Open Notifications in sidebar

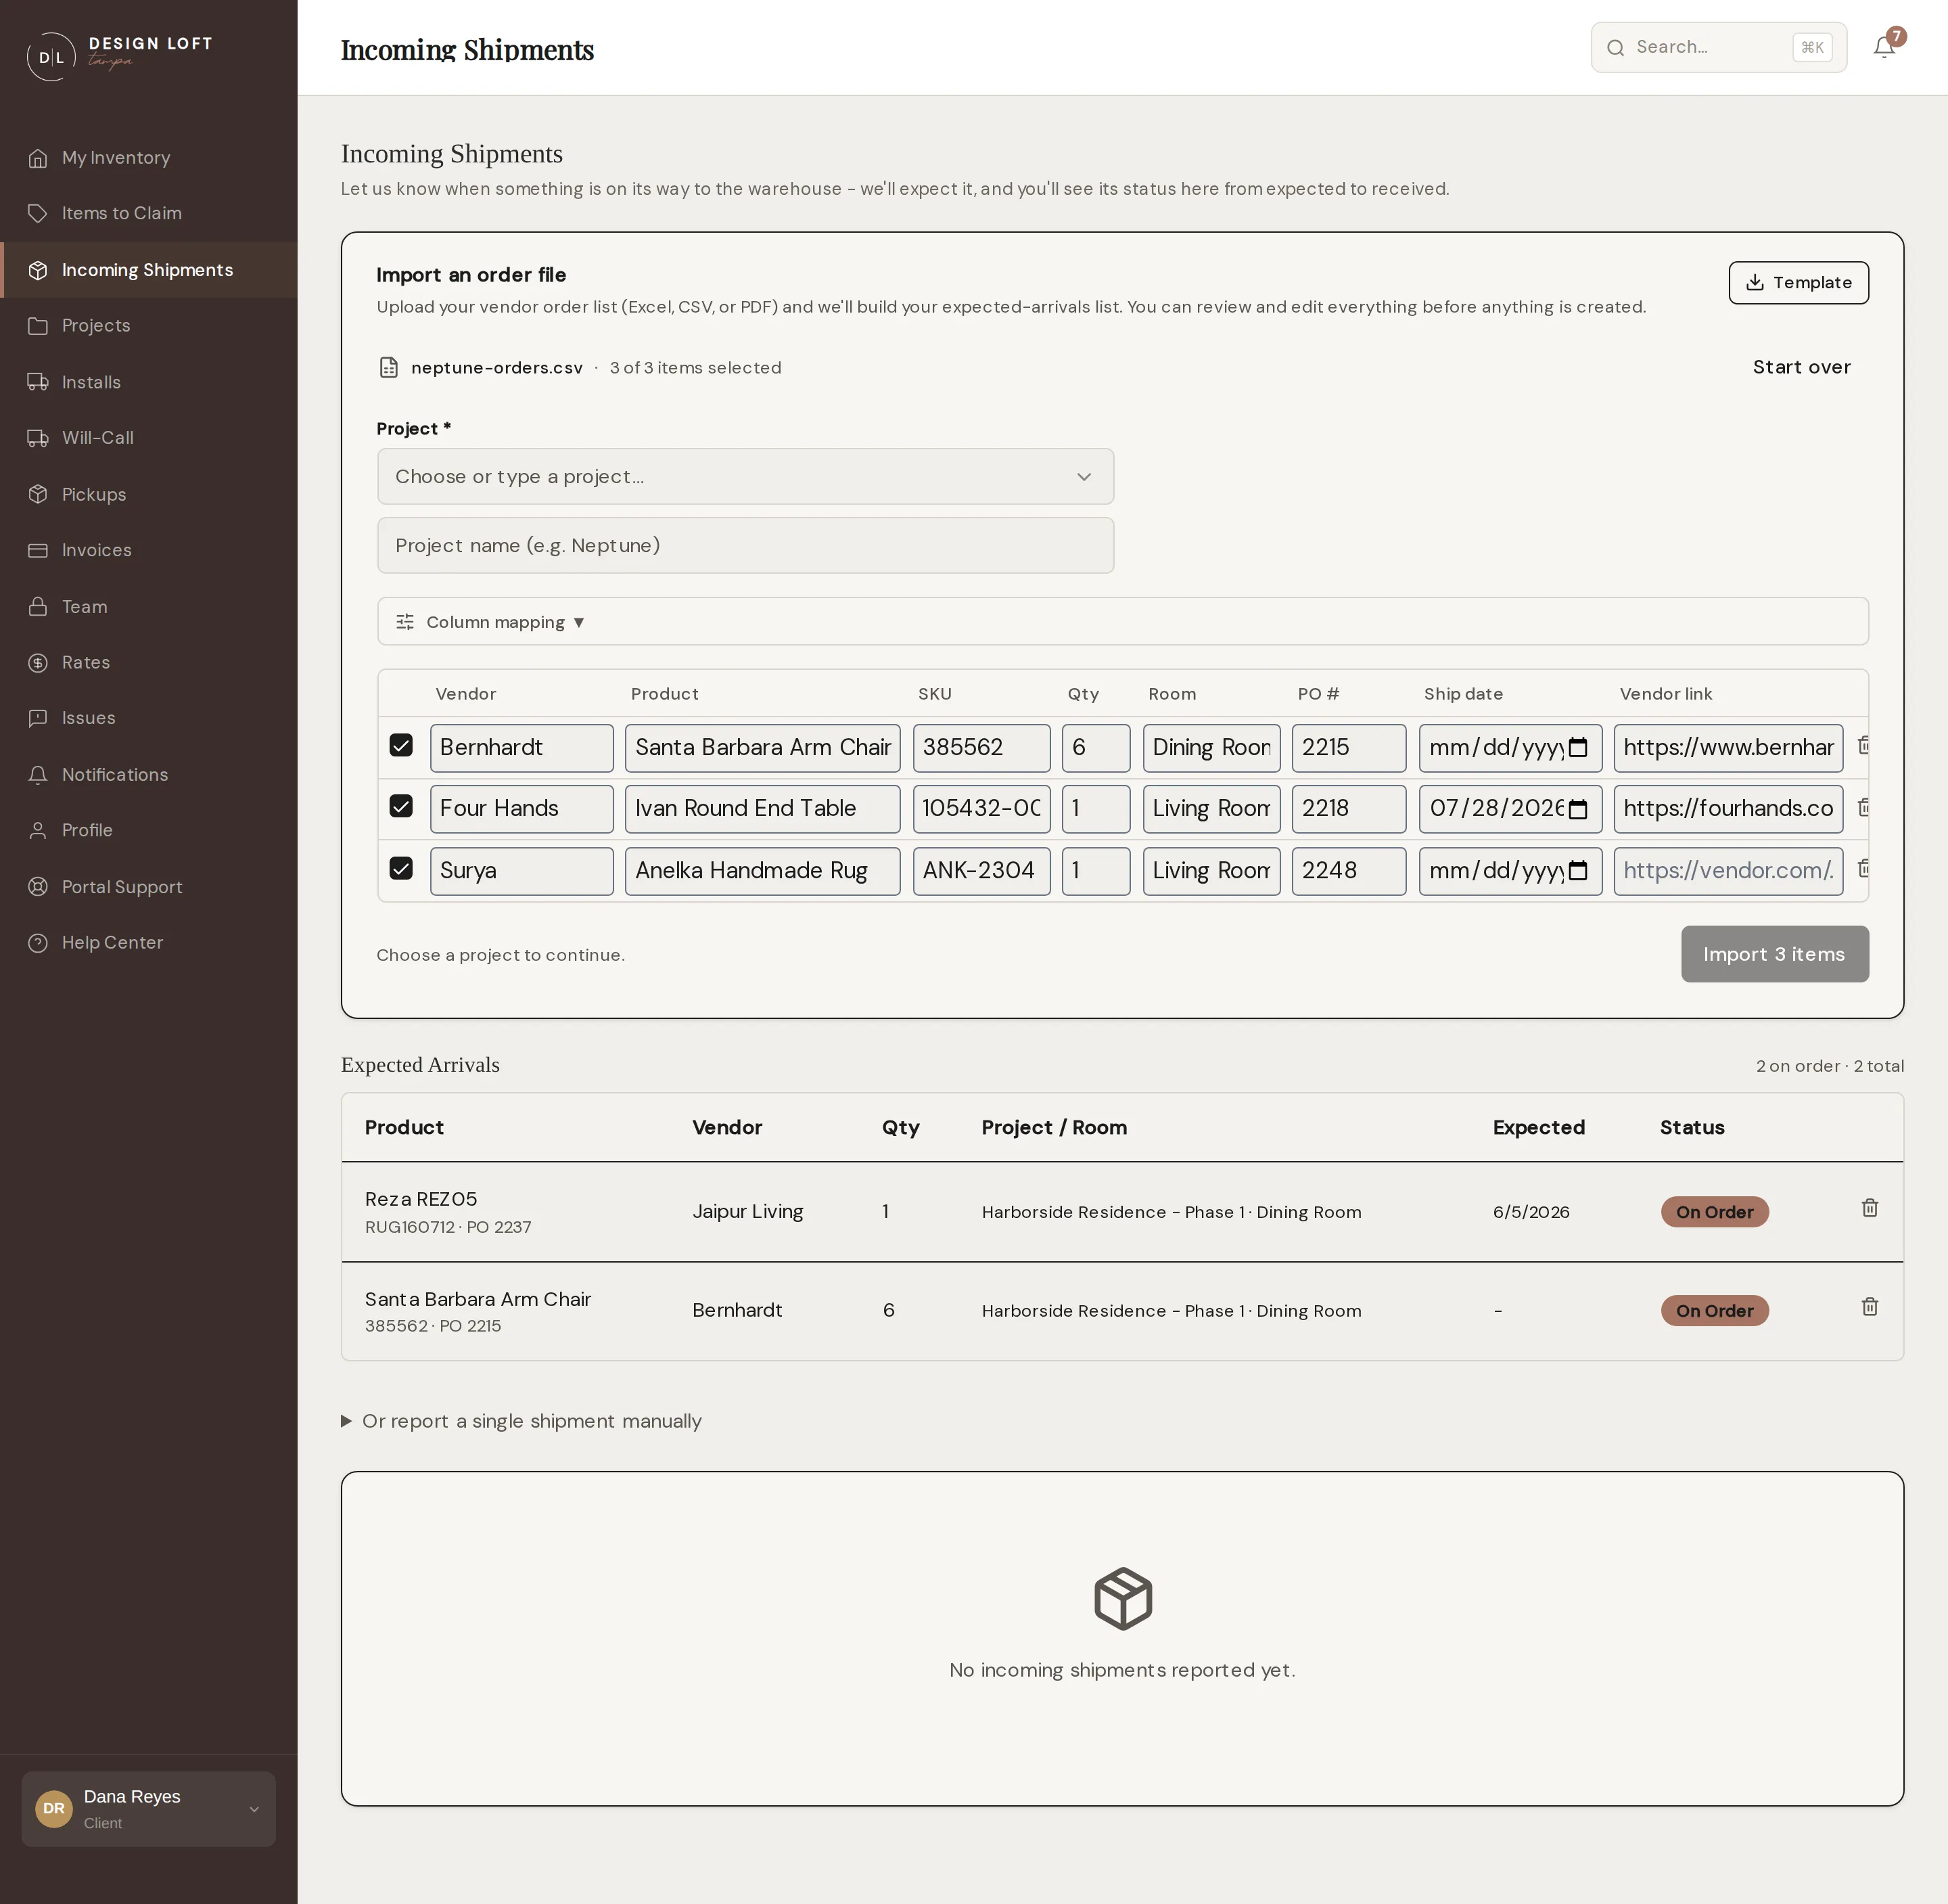click(149, 775)
